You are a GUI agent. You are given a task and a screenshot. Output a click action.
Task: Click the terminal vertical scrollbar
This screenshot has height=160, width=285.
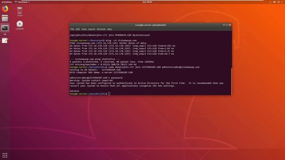coord(231,81)
